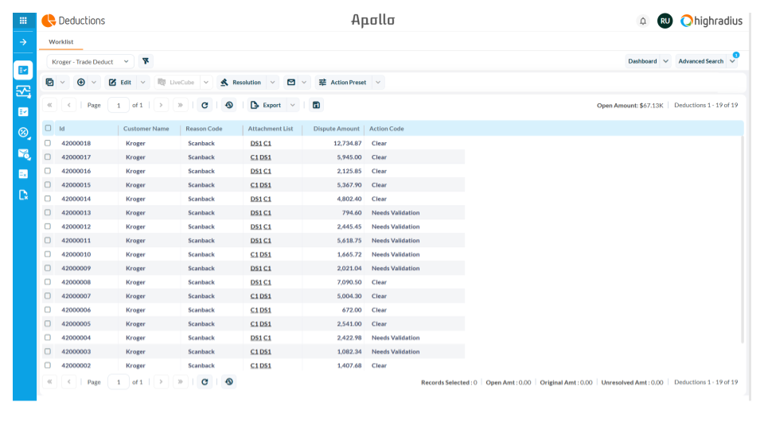Click the history clock icon in top pagination
Viewport: 764px width, 429px height.
click(x=229, y=105)
